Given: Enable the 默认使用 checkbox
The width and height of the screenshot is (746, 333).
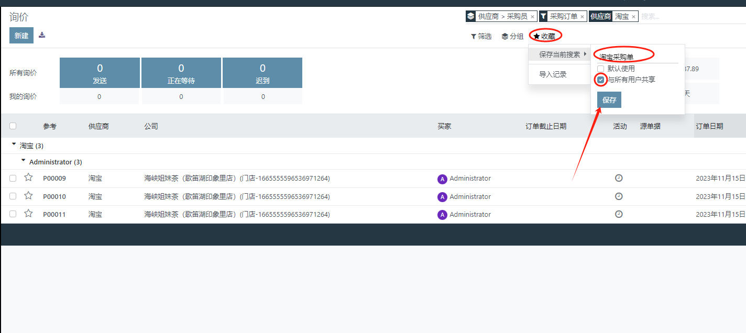Looking at the screenshot, I should [x=601, y=69].
